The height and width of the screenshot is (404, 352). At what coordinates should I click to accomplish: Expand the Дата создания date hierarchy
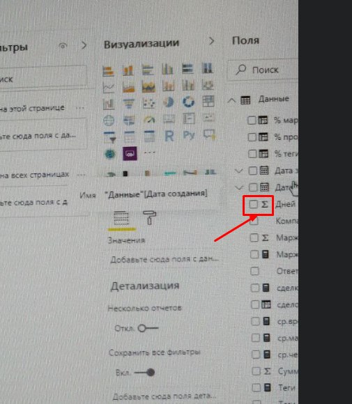tap(239, 188)
